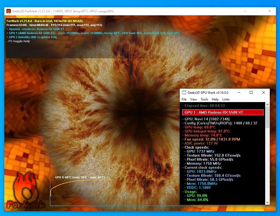Close the GPU Shark window
Image resolution: width=280 pixels, height=216 pixels.
(263, 92)
